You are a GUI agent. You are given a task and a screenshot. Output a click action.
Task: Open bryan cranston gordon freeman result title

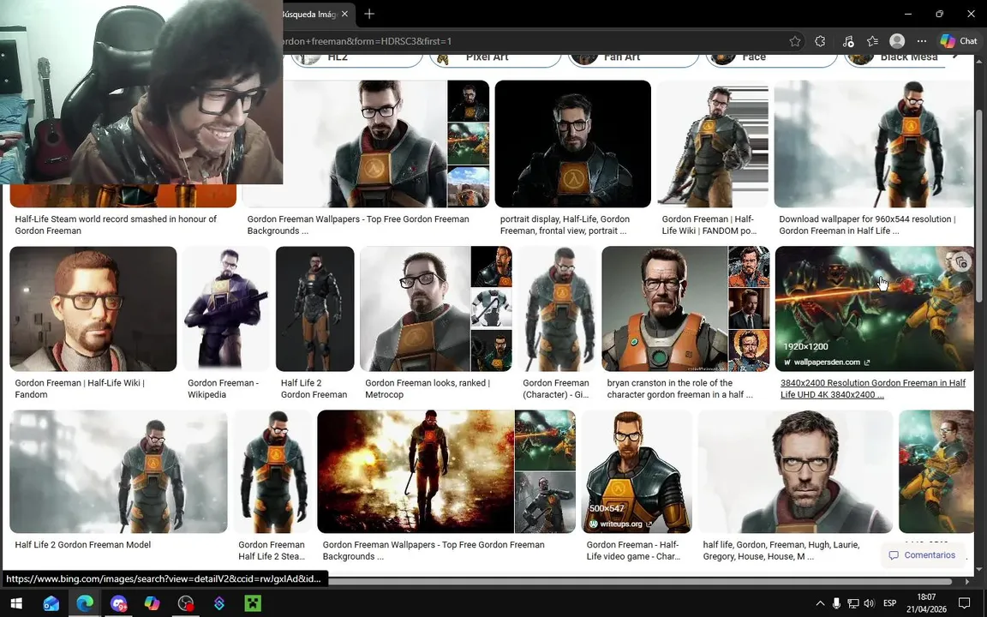pyautogui.click(x=679, y=388)
